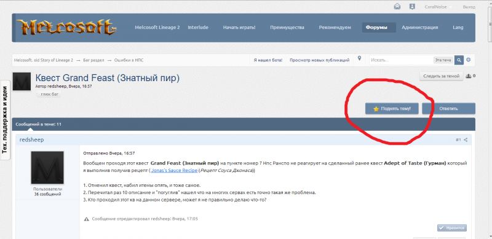Image resolution: width=492 pixels, height=239 pixels.
Task: Click the 36 сообщений text
Action: pyautogui.click(x=48, y=194)
